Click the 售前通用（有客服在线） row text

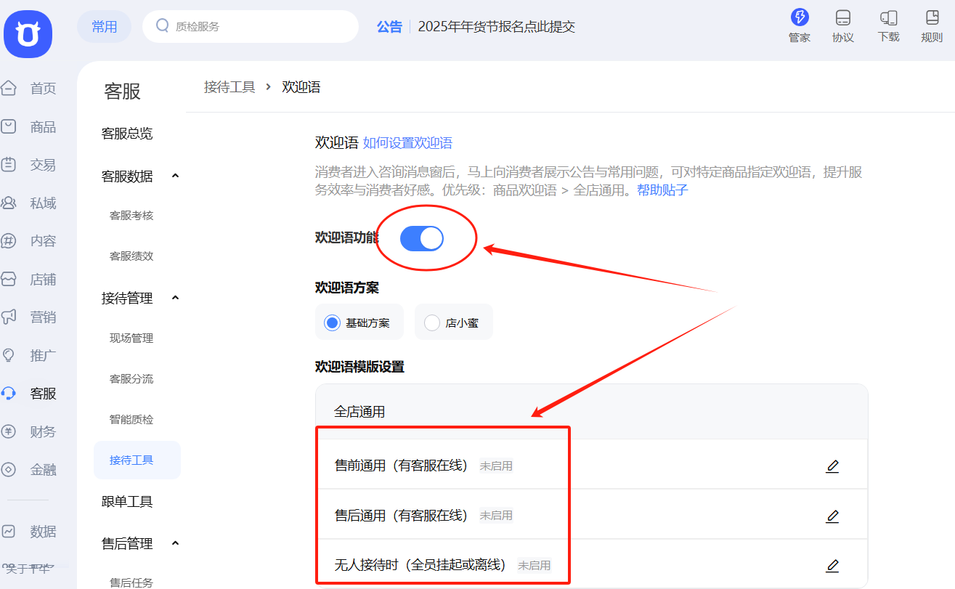[401, 466]
